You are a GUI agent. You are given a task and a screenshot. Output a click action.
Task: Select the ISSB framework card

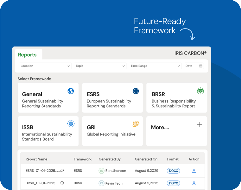[48, 131]
